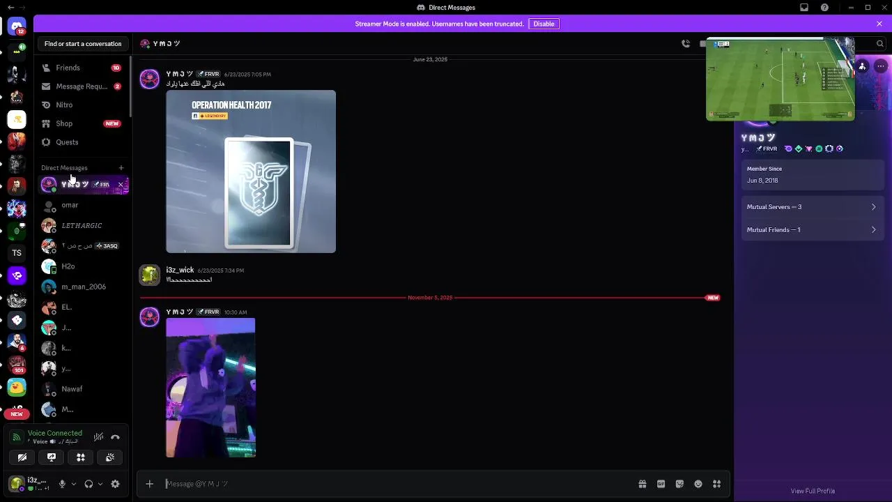Click the Y M J name in chat header
Image resolution: width=892 pixels, height=502 pixels.
tap(167, 43)
